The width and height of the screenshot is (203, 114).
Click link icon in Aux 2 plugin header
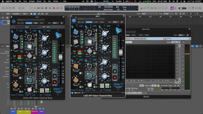pyautogui.click(x=122, y=22)
